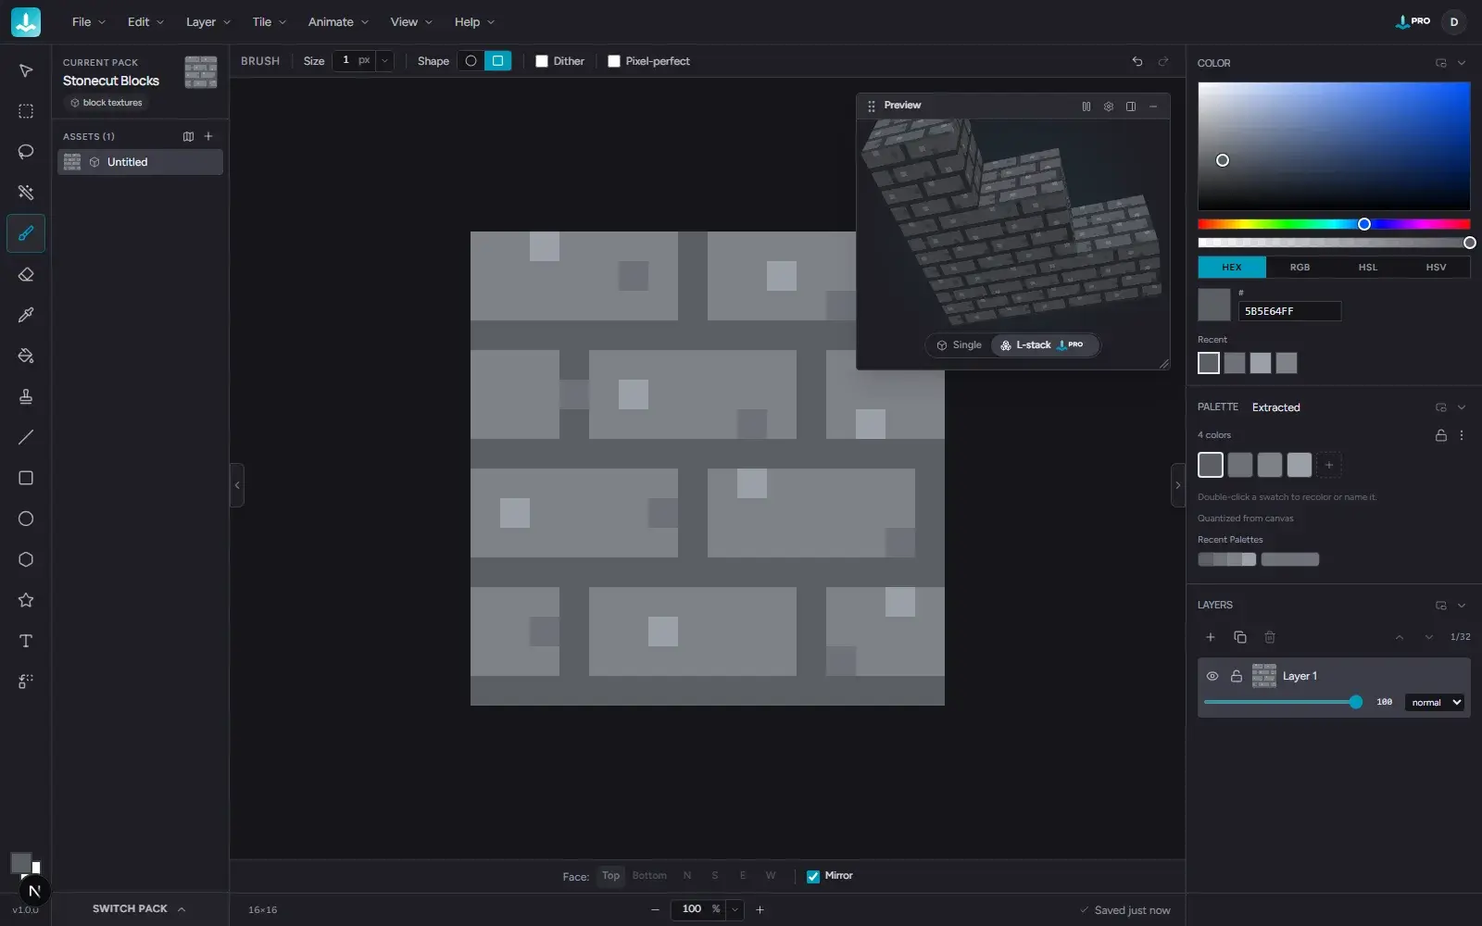
Task: Select the Text tool
Action: click(26, 641)
